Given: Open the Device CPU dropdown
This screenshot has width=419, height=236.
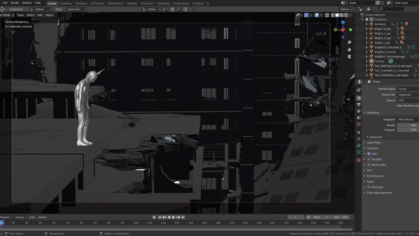Looking at the screenshot, I should coord(408,101).
